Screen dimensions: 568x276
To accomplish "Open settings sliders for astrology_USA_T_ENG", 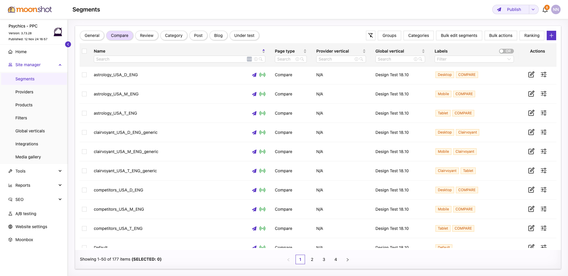I will pyautogui.click(x=544, y=113).
